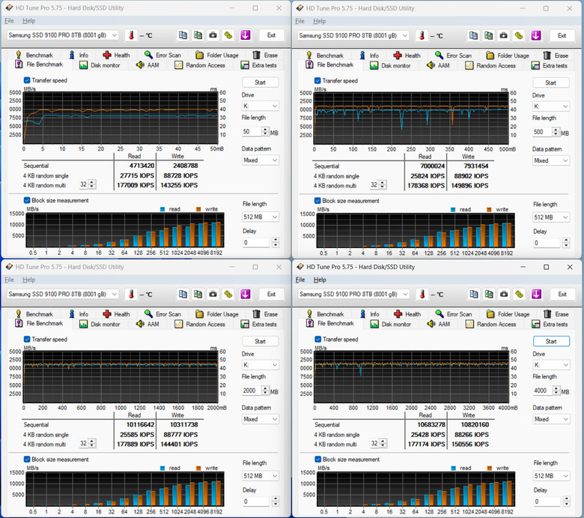Click the camera save-screenshot icon in the 50 MB window

(213, 35)
